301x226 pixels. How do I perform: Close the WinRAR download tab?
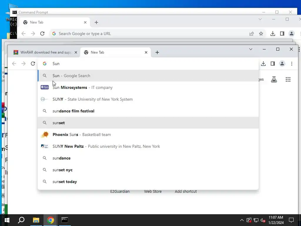coord(76,52)
